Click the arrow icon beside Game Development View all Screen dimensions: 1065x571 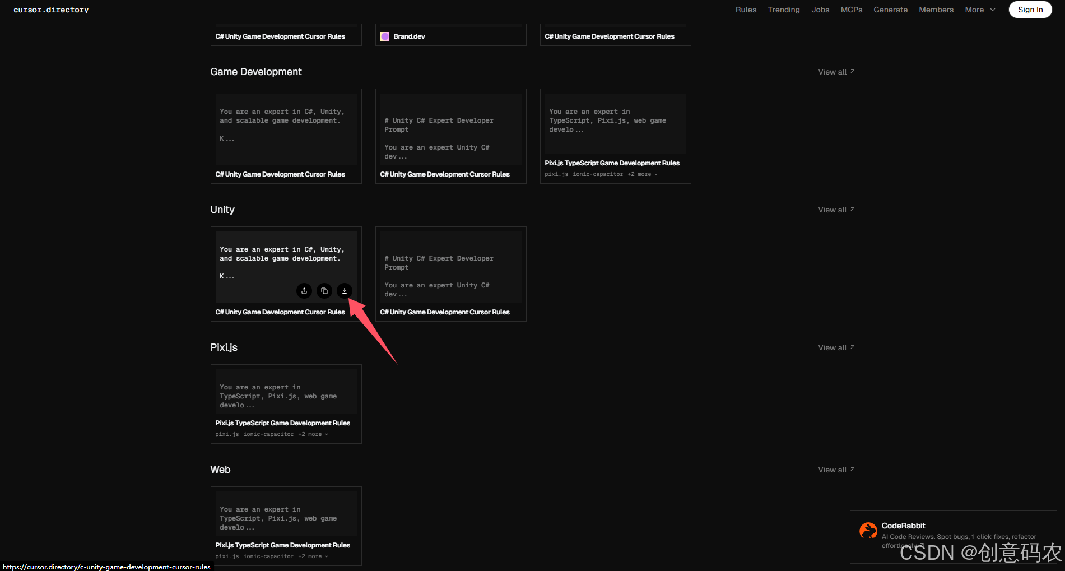tap(853, 71)
